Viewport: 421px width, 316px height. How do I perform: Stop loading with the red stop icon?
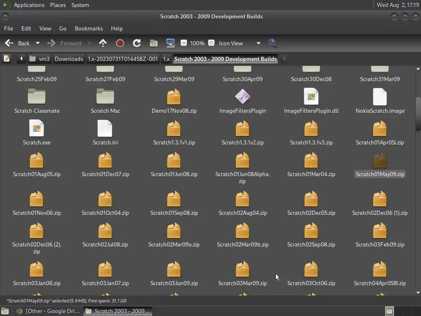tap(120, 43)
